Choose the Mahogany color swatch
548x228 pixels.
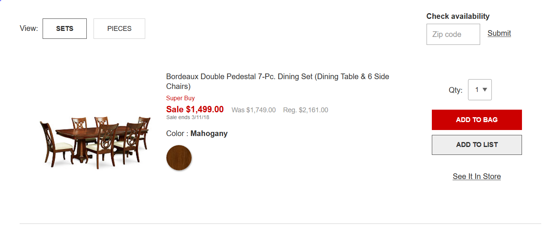pyautogui.click(x=179, y=158)
